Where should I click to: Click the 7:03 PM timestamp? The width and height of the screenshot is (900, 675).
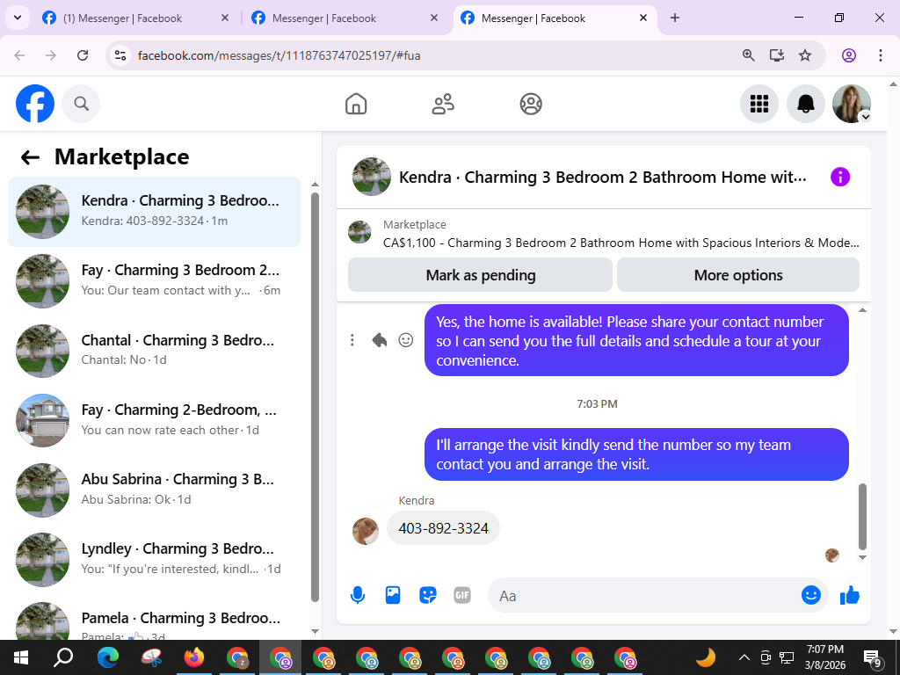tap(597, 404)
